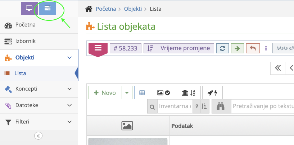
Task: Switch to table grid view icon
Action: tap(142, 93)
